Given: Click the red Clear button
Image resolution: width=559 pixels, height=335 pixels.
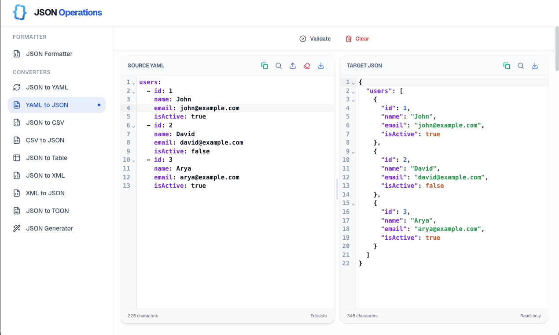Looking at the screenshot, I should pyautogui.click(x=357, y=39).
